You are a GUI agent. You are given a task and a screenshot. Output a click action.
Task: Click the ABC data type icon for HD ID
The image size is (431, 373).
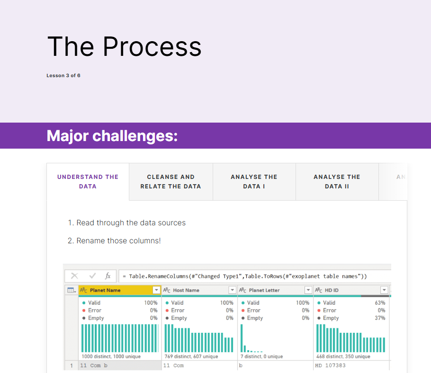319,290
